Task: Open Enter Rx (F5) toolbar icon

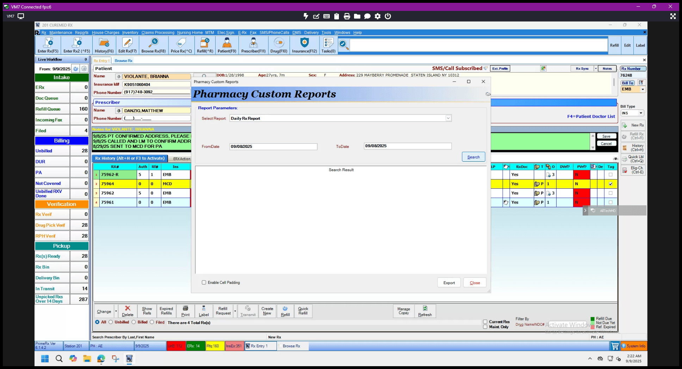Action: tap(48, 45)
